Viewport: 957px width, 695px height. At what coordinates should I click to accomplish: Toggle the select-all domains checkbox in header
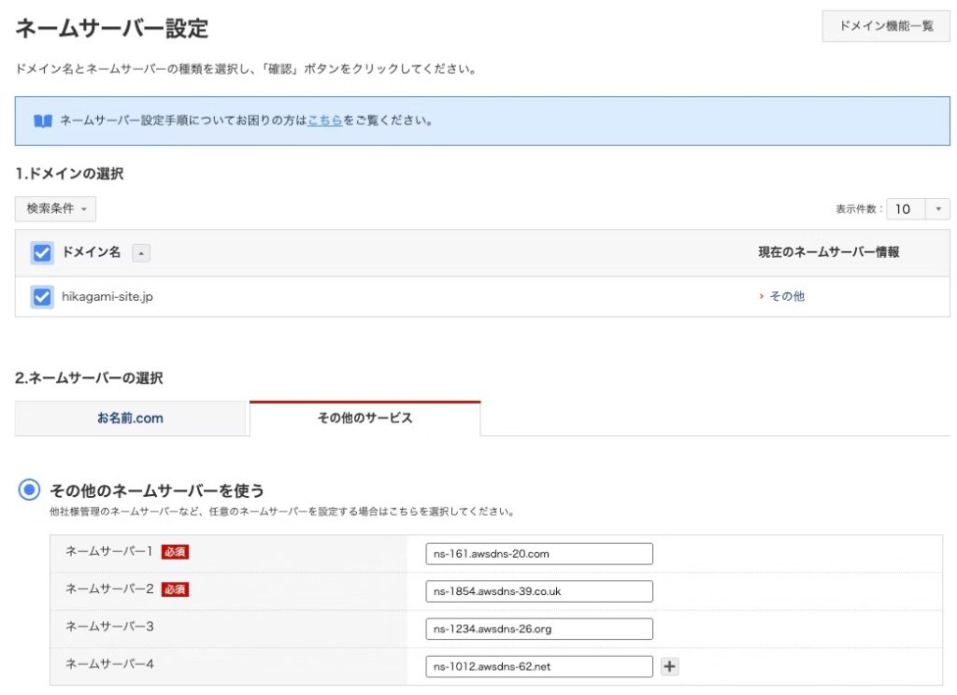(x=42, y=253)
